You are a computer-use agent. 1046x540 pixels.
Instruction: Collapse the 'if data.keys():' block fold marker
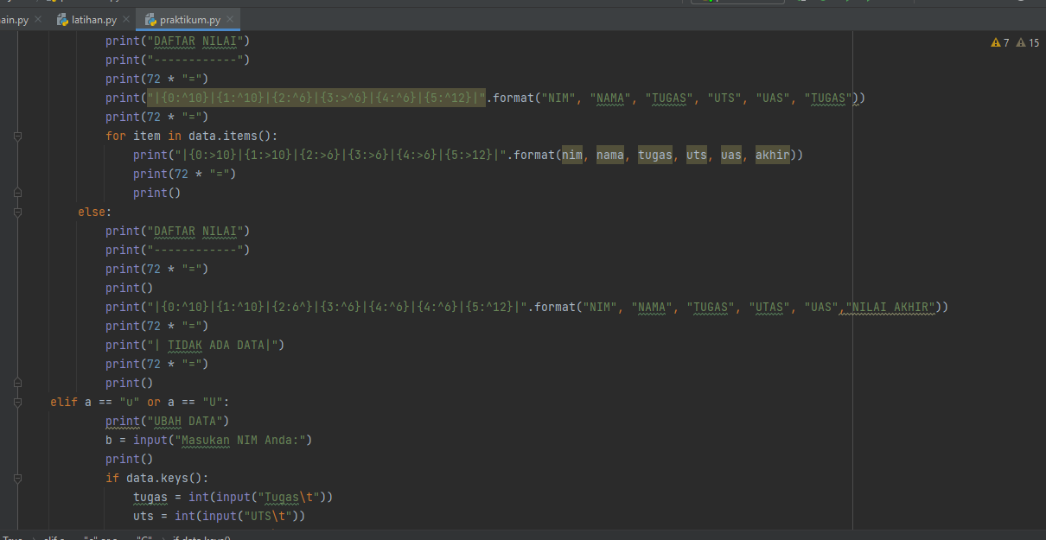tap(17, 478)
